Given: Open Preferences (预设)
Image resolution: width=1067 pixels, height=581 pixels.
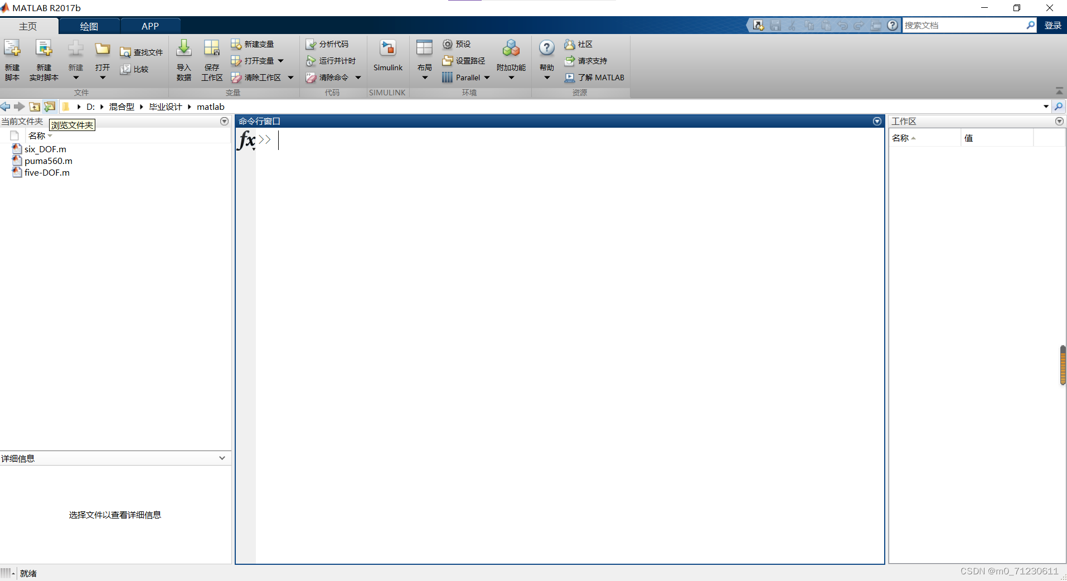Looking at the screenshot, I should (457, 44).
